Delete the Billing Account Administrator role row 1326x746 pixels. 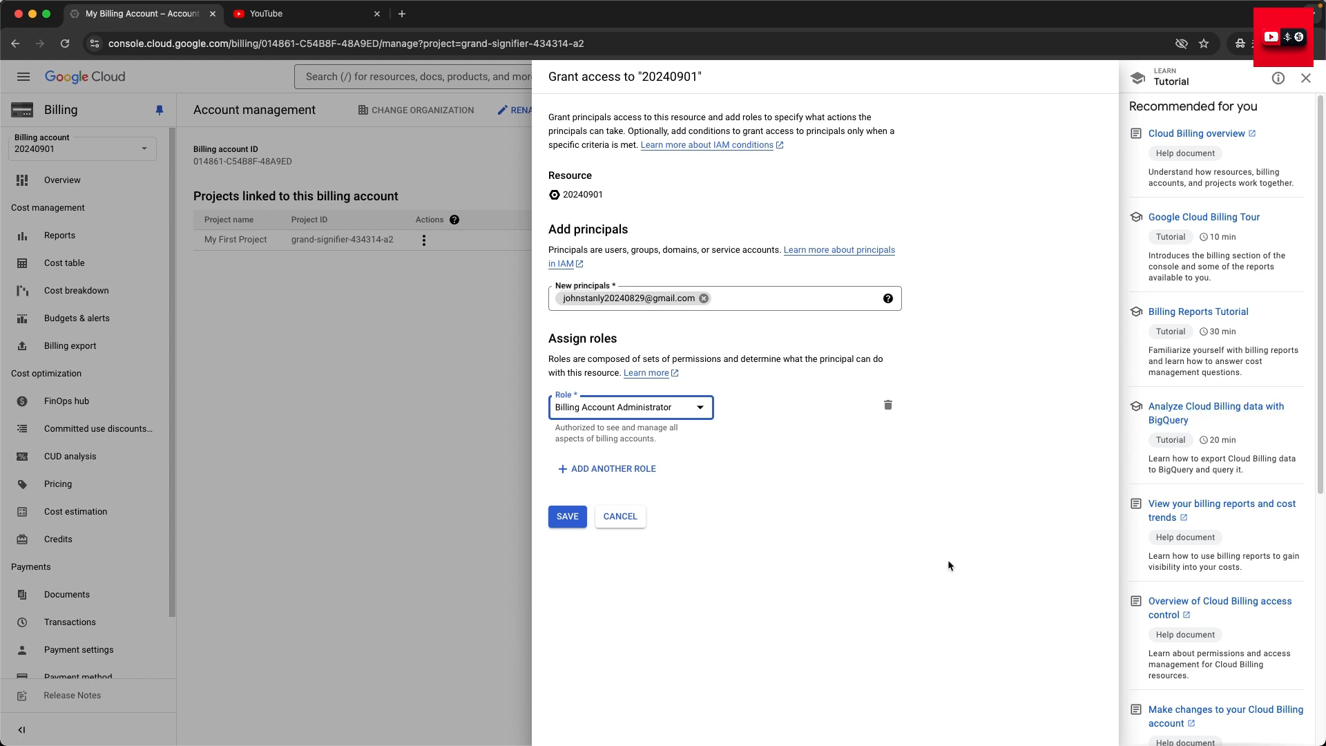(888, 405)
